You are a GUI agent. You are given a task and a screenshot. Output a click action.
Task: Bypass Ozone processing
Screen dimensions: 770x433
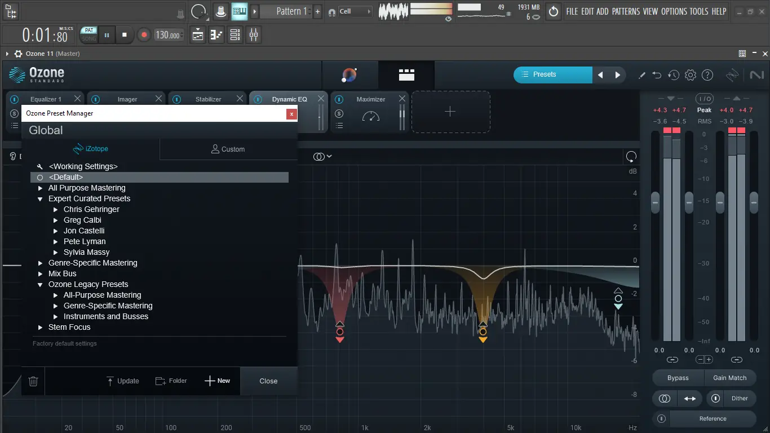(x=678, y=378)
